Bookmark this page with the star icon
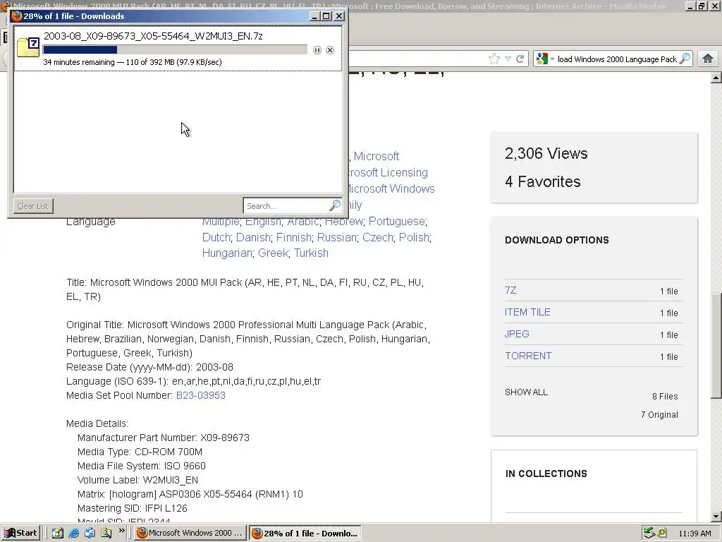The height and width of the screenshot is (542, 722). pyautogui.click(x=494, y=59)
